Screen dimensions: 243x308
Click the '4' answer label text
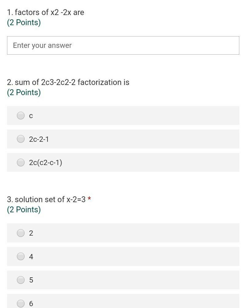31,256
